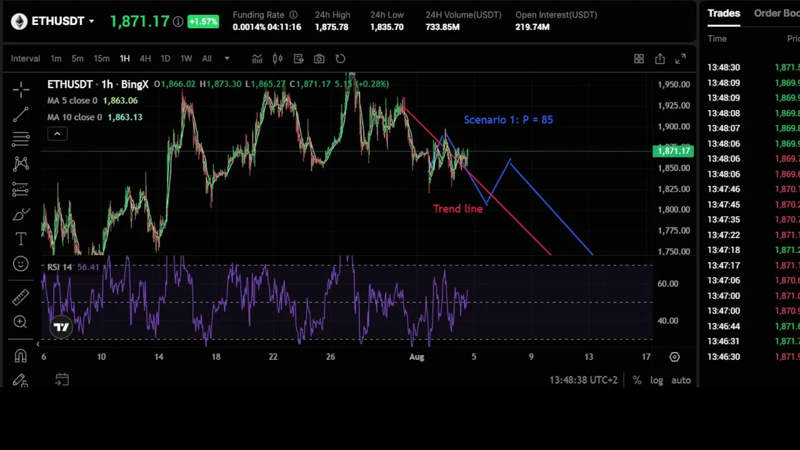Screen dimensions: 800x450
Task: Click the ETHUSDT · 1h · BingX chart title
Action: point(98,84)
